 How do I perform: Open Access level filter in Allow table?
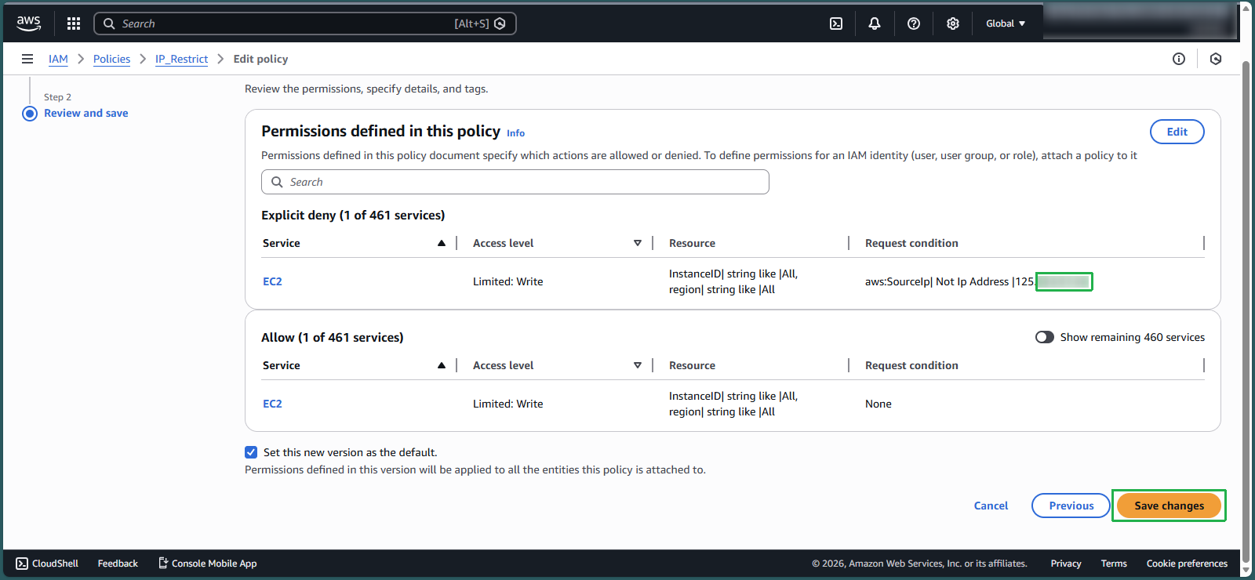(638, 365)
